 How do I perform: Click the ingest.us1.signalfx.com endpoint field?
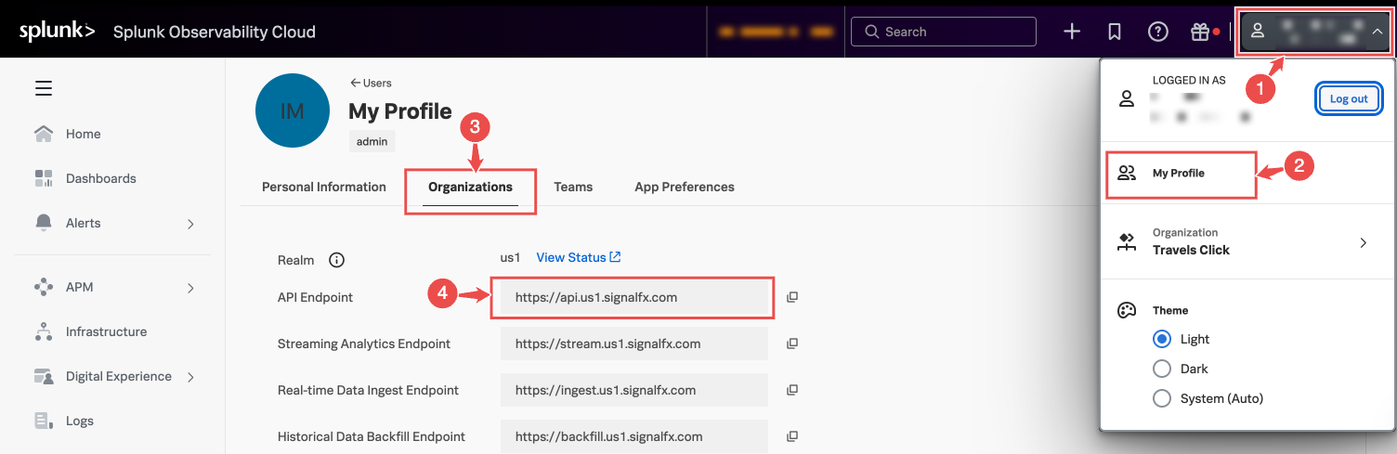pos(634,390)
